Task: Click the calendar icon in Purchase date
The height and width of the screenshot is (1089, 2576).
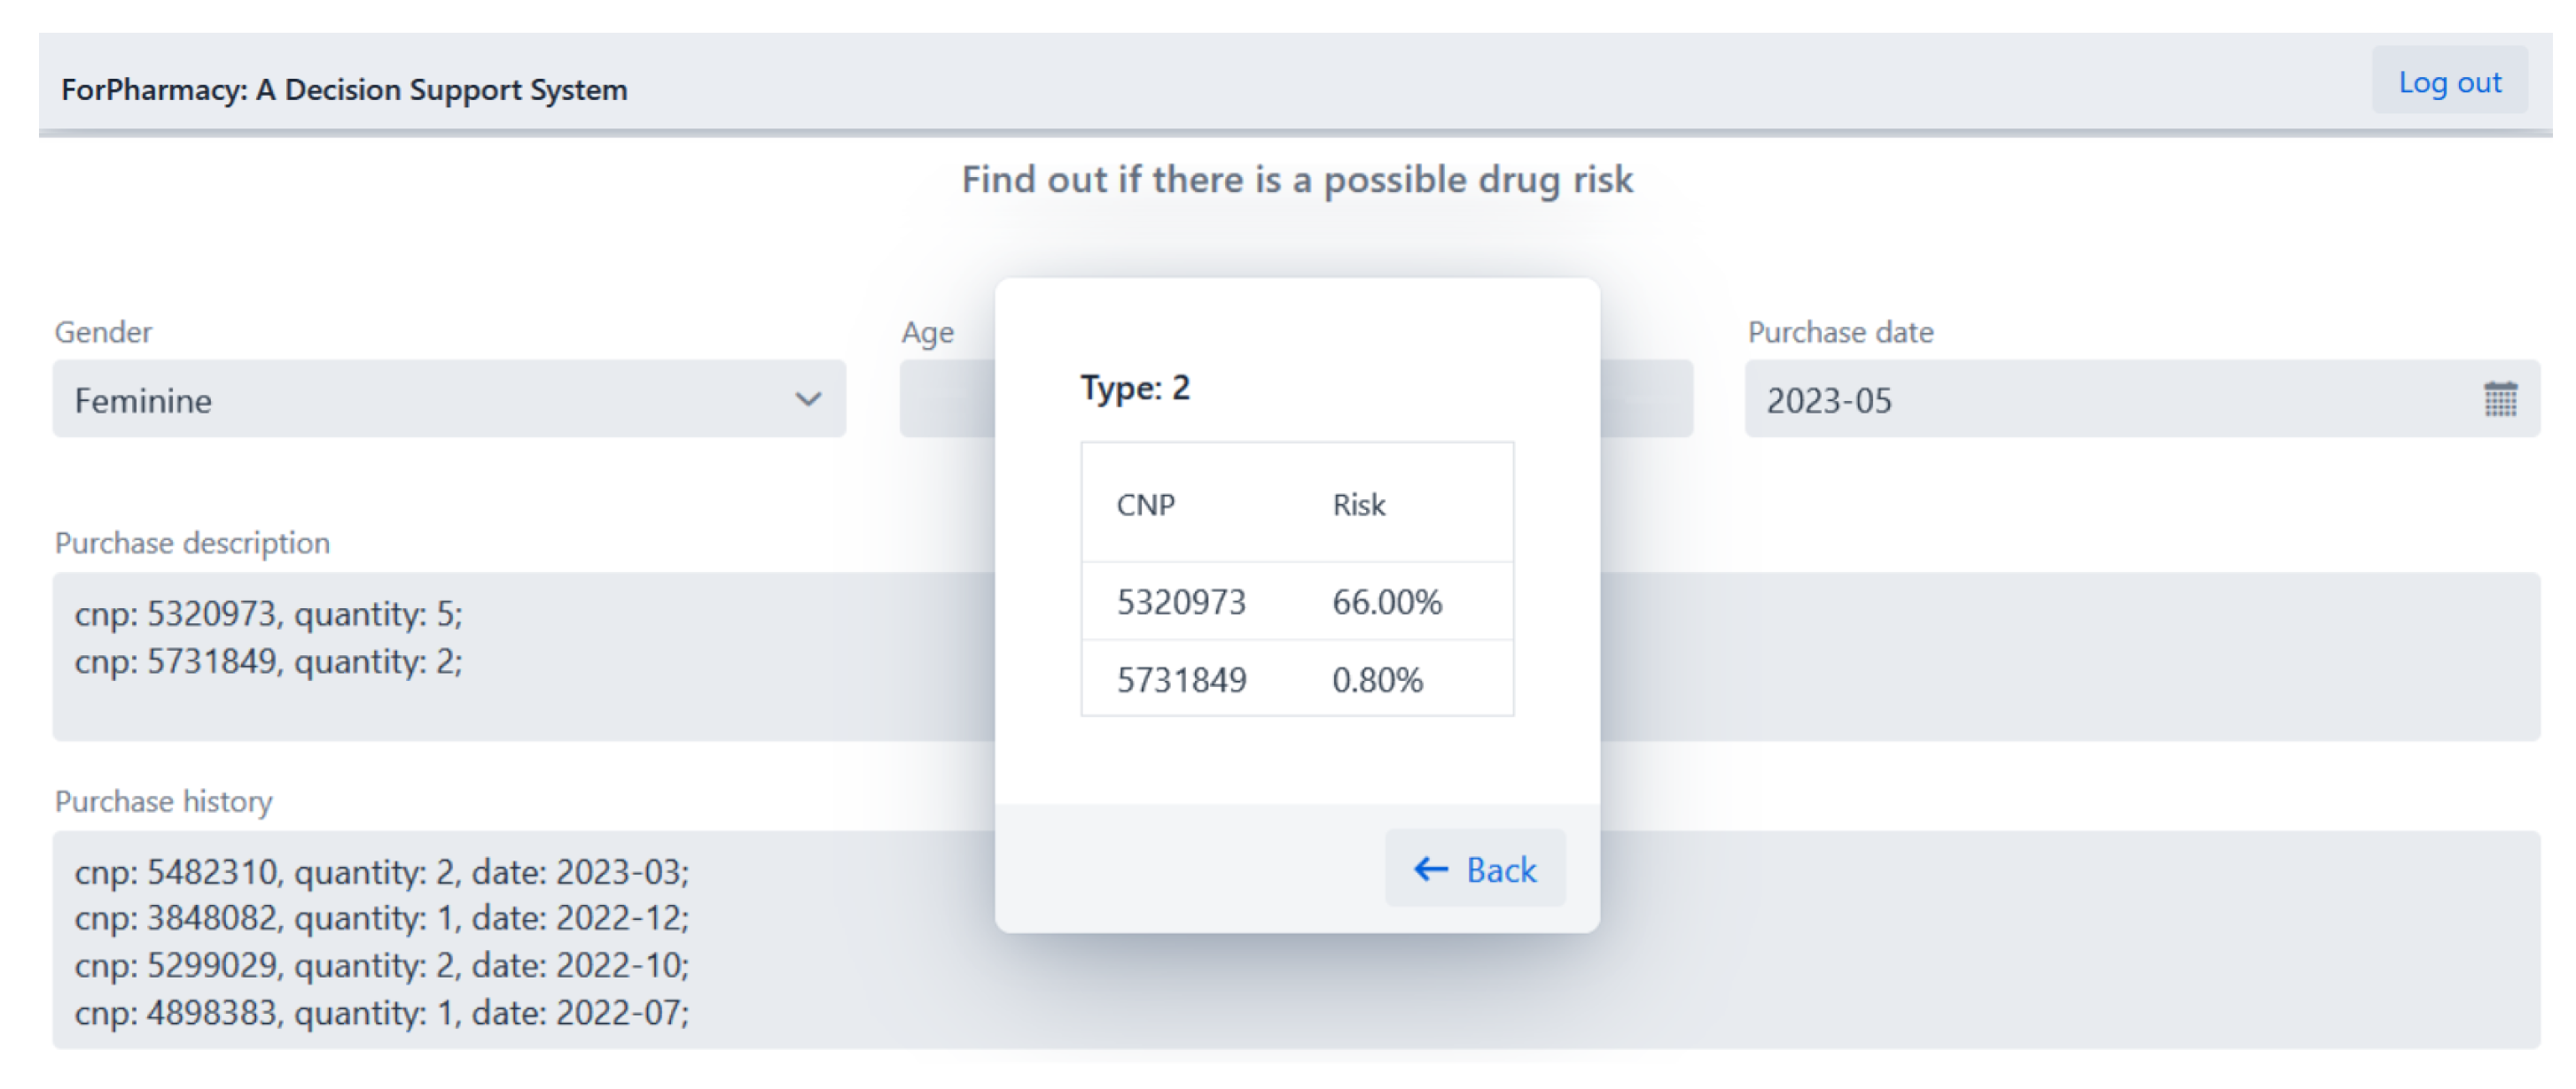Action: pyautogui.click(x=2499, y=399)
